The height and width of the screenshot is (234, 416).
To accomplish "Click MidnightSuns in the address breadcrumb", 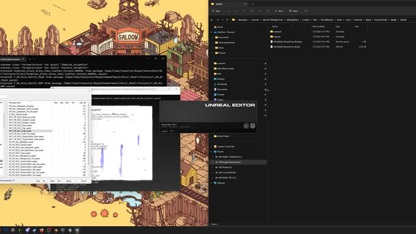I will pyautogui.click(x=292, y=20).
